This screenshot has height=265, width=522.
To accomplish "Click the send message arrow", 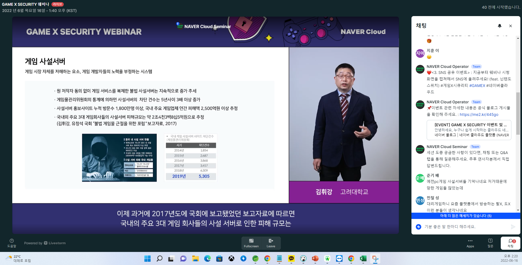I will 513,227.
